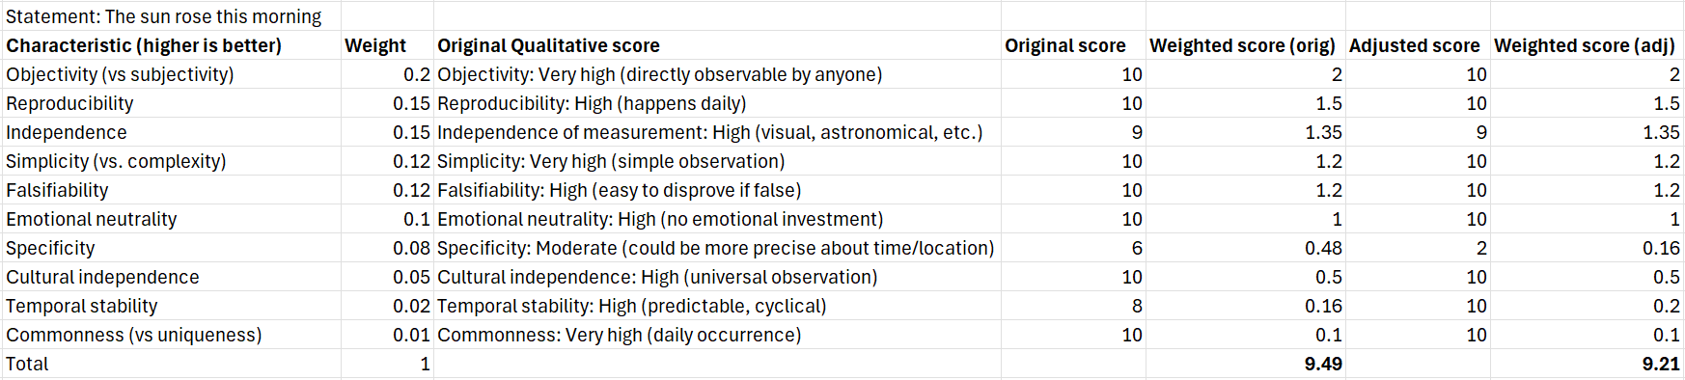Select the Weight column header cell

(x=387, y=45)
